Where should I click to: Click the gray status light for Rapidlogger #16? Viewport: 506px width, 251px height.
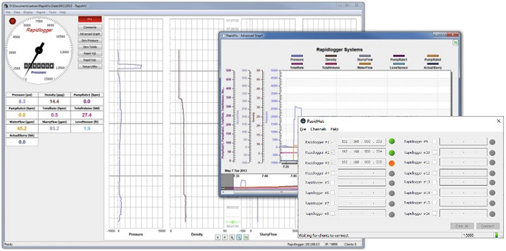click(x=492, y=214)
